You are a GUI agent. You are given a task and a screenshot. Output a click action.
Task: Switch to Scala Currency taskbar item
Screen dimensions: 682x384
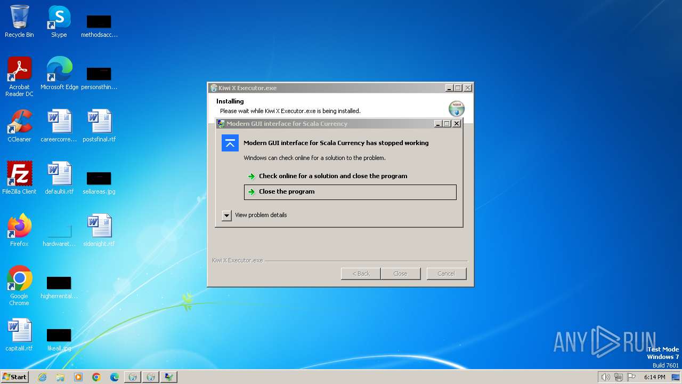169,377
